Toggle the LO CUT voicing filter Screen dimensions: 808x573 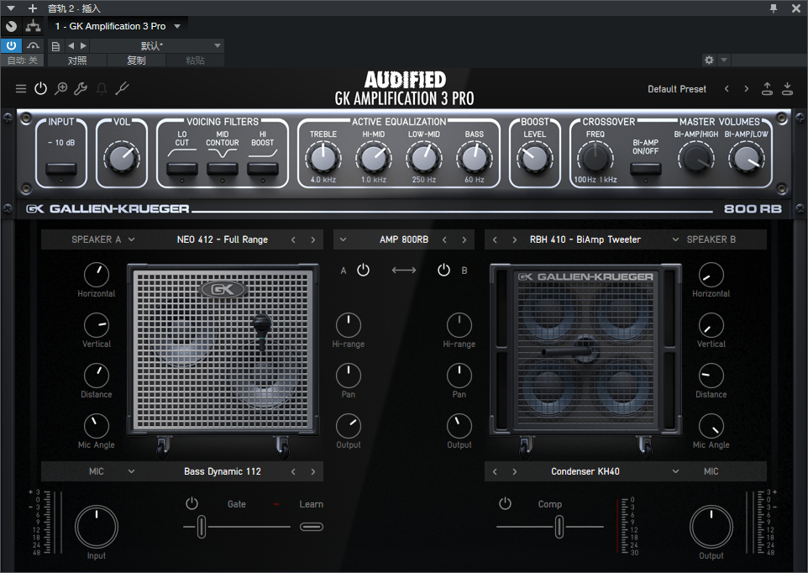coord(182,169)
